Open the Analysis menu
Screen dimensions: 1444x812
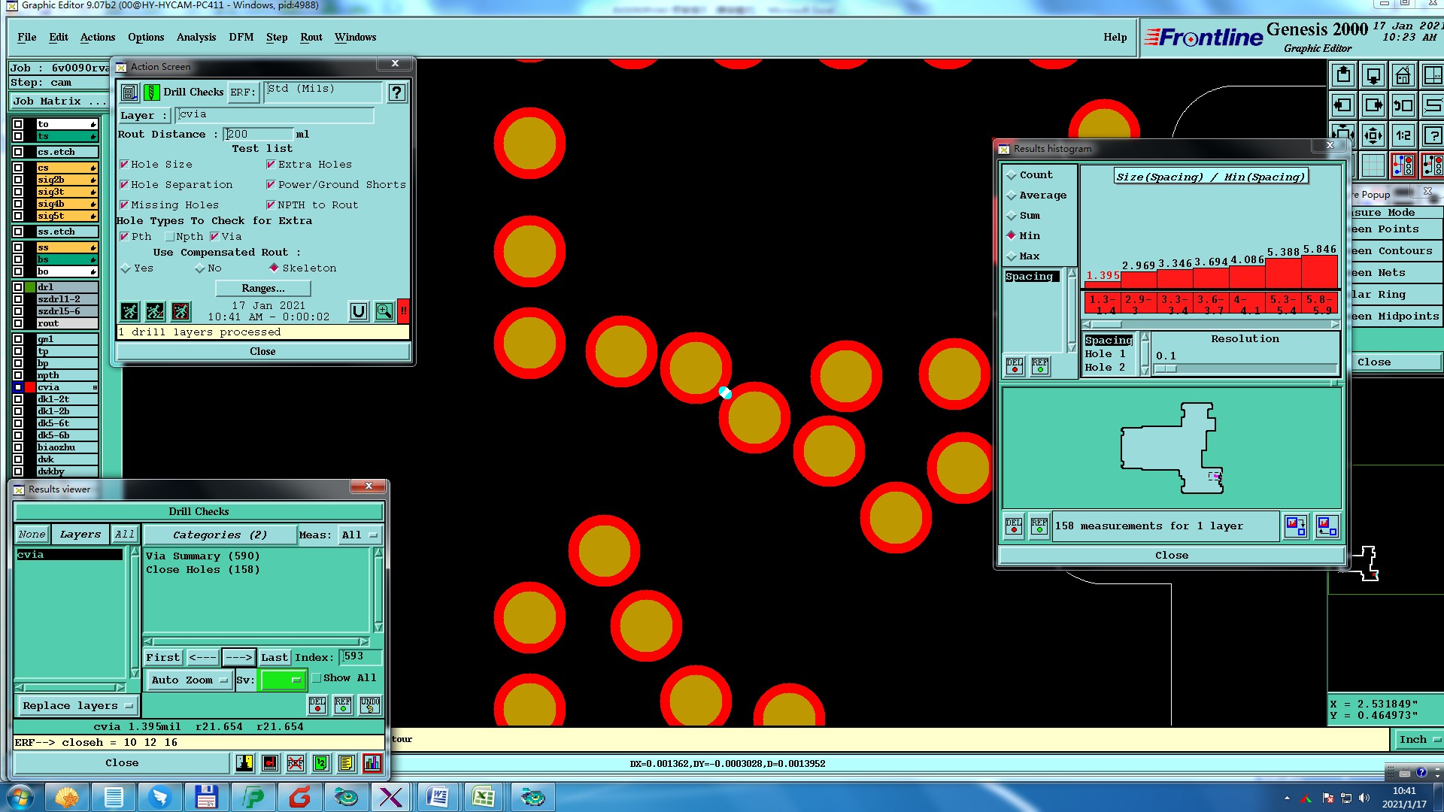(196, 38)
